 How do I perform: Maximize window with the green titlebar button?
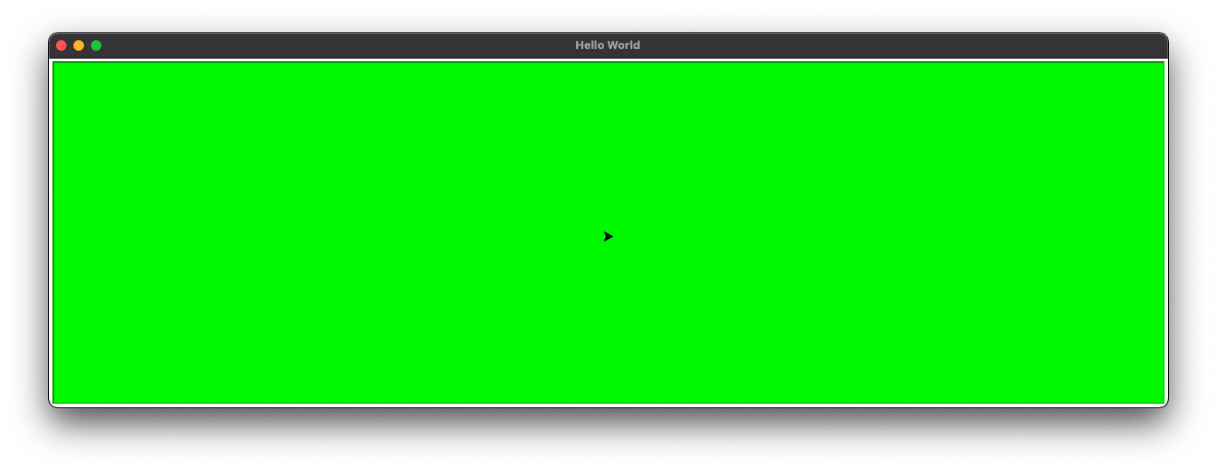[x=96, y=45]
